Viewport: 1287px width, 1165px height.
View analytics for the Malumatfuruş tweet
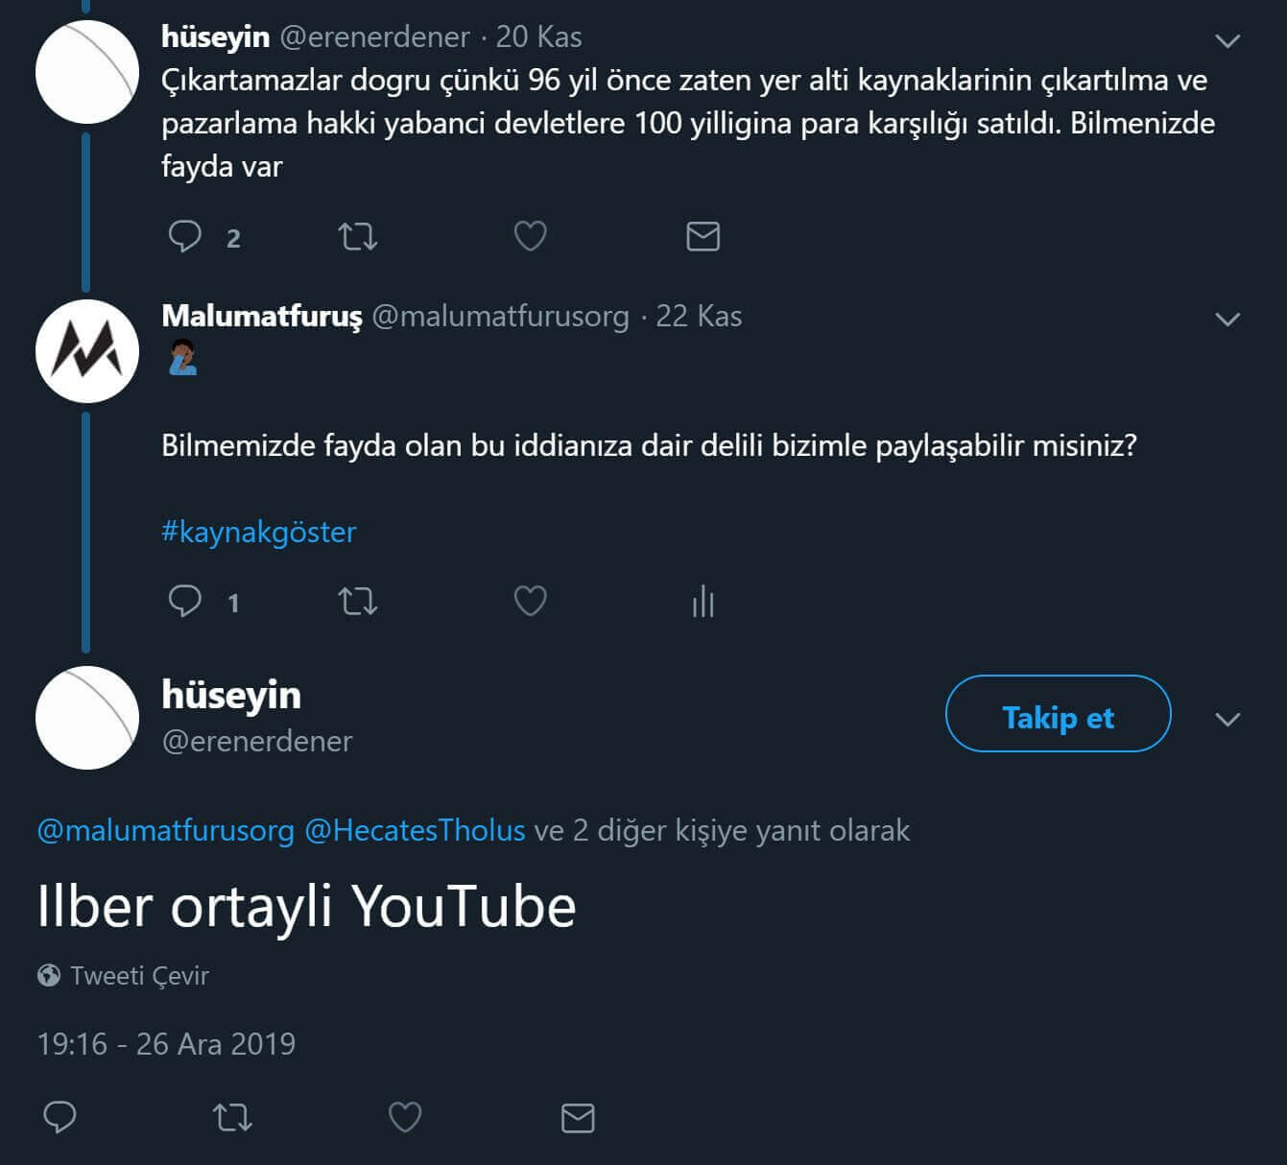[703, 602]
